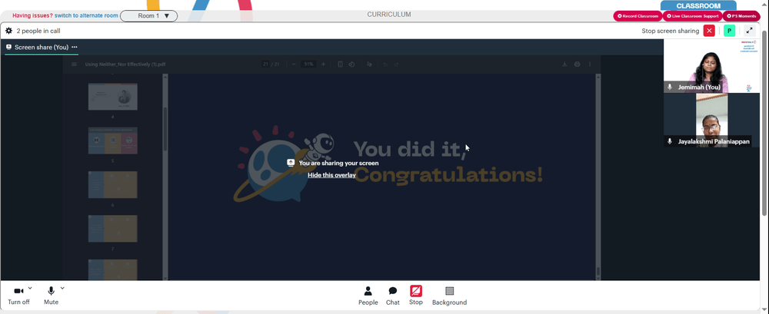Zoom out PDF with minus icon

293,64
